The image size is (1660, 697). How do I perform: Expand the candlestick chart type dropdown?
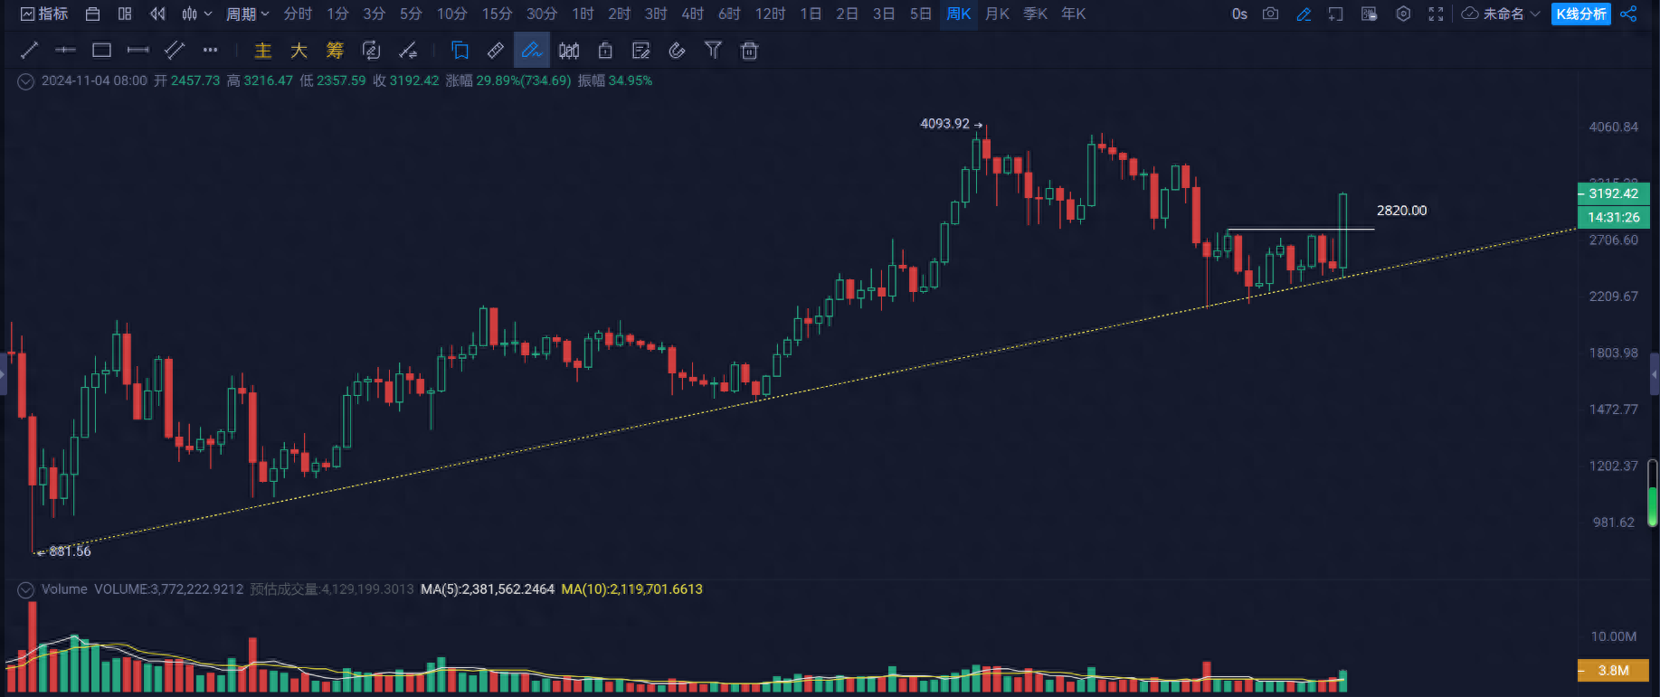coord(196,14)
